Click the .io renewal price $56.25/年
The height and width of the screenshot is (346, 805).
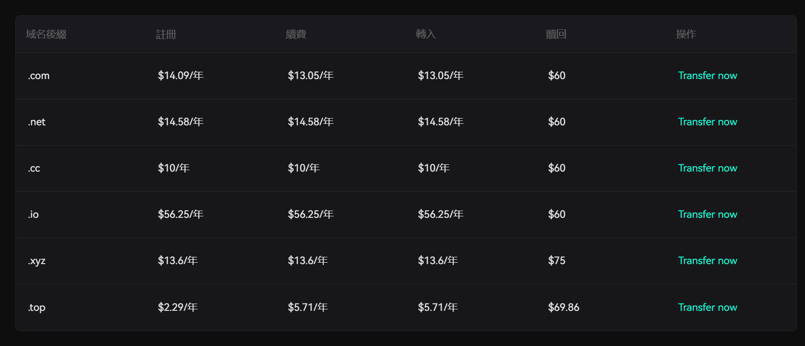coord(311,214)
